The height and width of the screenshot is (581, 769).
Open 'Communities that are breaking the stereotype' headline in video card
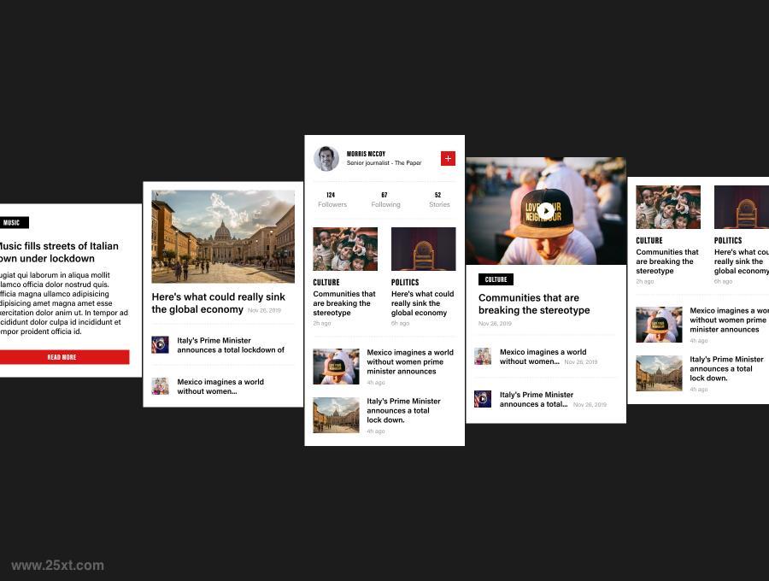[x=534, y=304]
